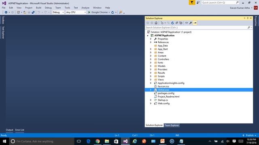Image resolution: width=259 pixels, height=145 pixels.
Task: Open the Analyze menu
Action: (85, 8)
